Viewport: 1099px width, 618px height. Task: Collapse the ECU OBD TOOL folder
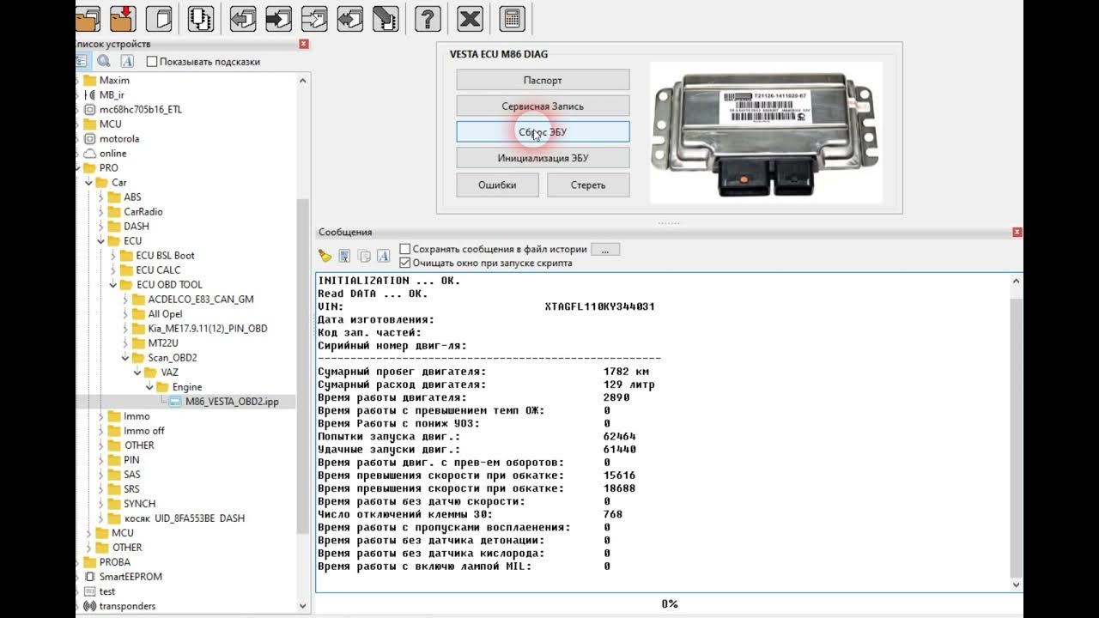tap(112, 285)
